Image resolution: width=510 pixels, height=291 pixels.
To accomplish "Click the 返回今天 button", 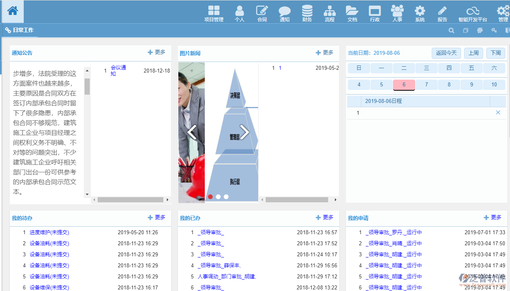I will click(446, 53).
